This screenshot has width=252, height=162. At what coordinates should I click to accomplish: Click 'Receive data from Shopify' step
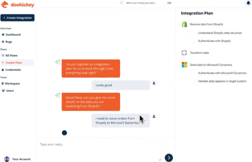206,24
